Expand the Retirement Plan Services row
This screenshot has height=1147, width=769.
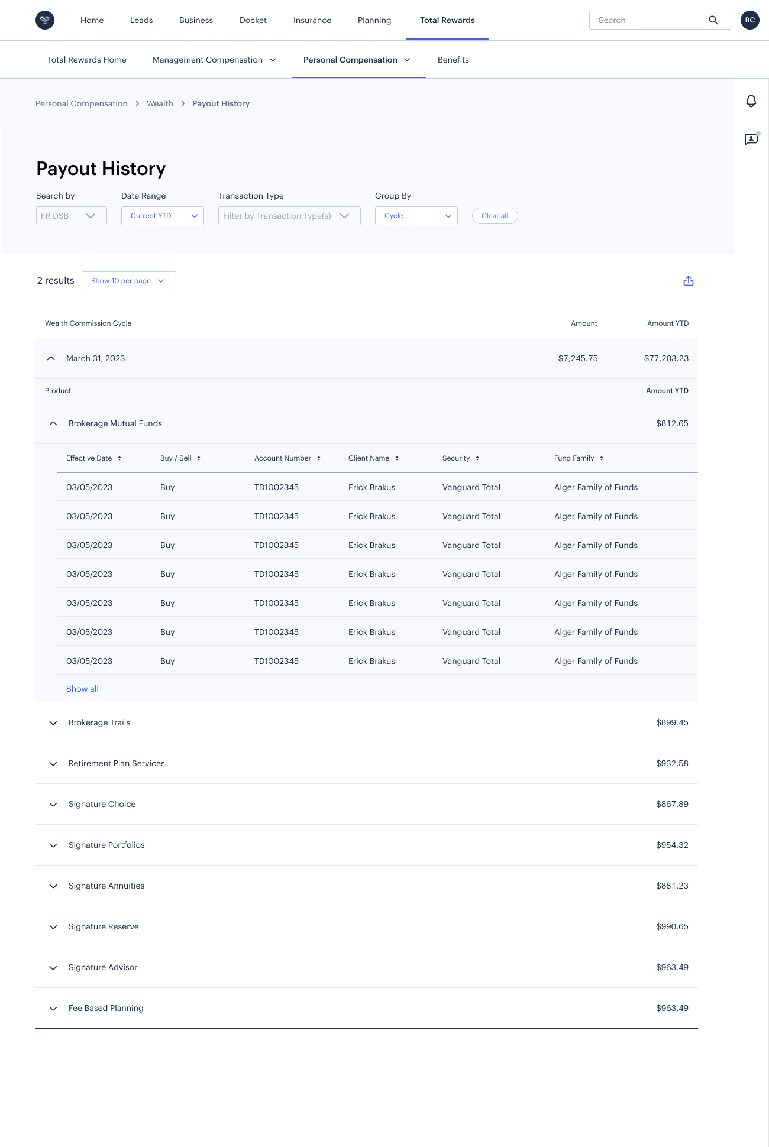point(53,764)
